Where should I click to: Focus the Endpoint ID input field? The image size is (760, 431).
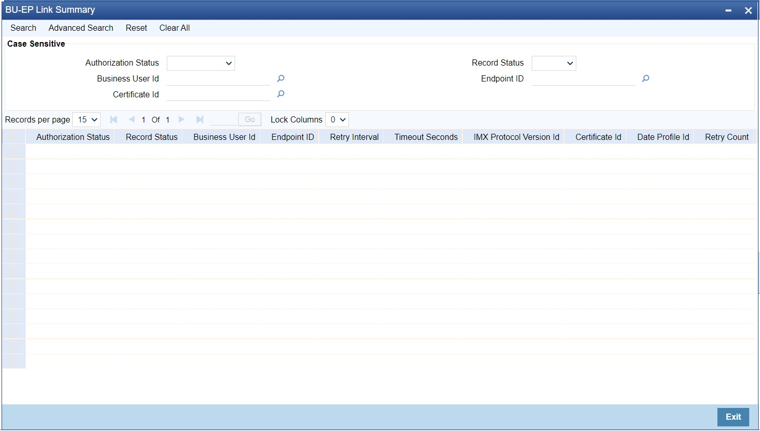pos(583,78)
